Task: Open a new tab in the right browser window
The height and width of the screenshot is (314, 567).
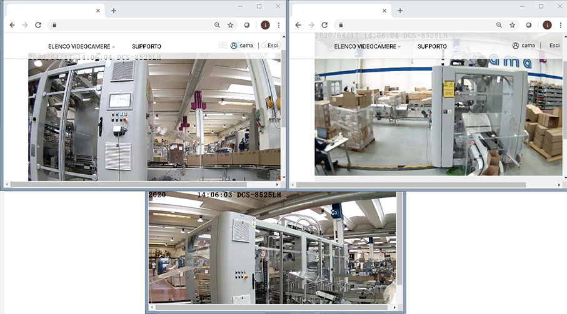Action: point(400,11)
